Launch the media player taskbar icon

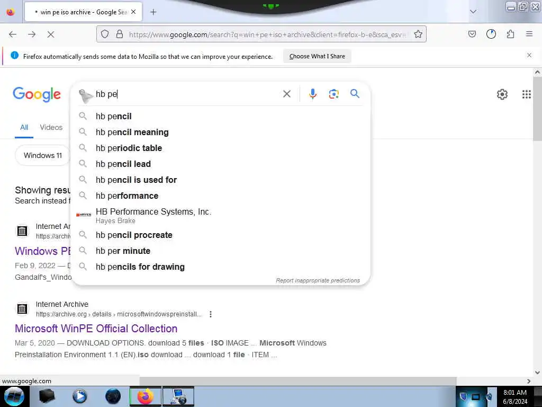click(x=79, y=396)
